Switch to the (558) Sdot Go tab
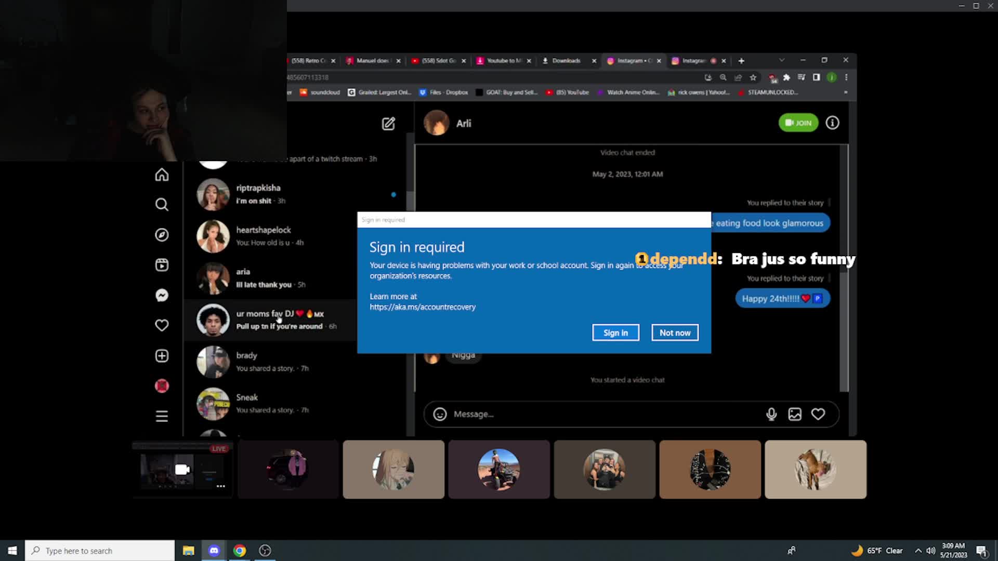This screenshot has height=561, width=998. pos(438,61)
